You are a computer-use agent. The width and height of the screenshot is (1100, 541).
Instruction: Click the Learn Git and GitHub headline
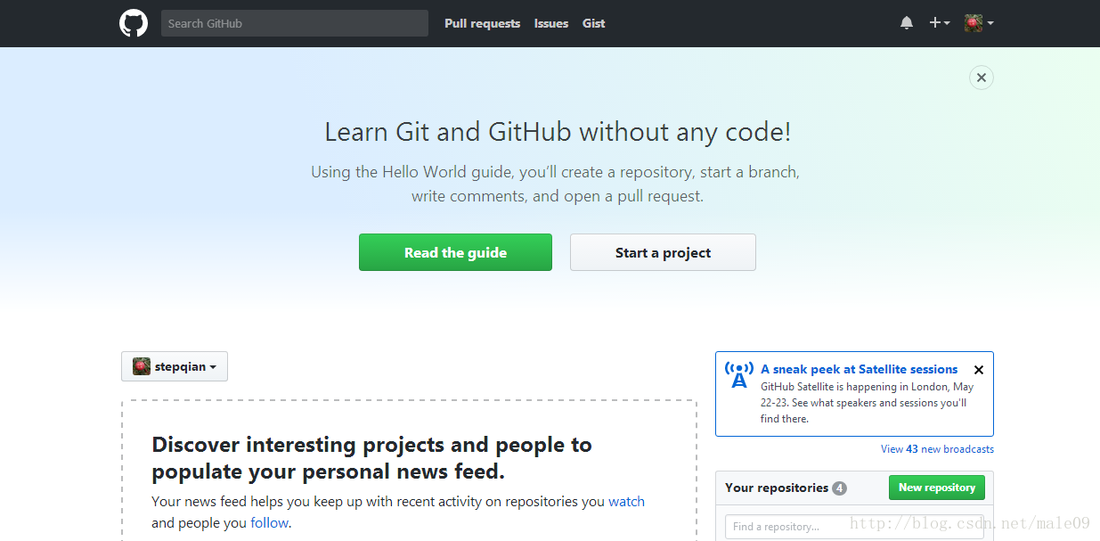[x=558, y=132]
